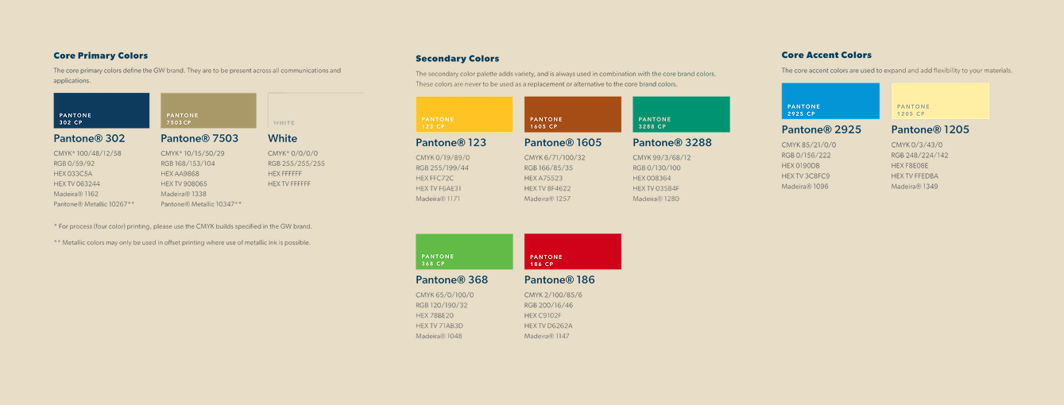Image resolution: width=1064 pixels, height=405 pixels.
Task: Select the light green Pantone 368 CP swatch
Action: pyautogui.click(x=464, y=252)
